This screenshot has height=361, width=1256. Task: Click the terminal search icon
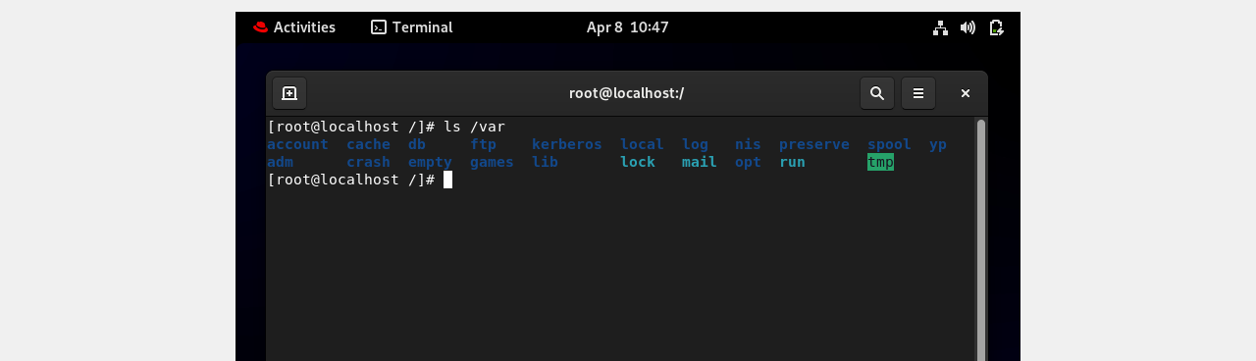pyautogui.click(x=877, y=93)
